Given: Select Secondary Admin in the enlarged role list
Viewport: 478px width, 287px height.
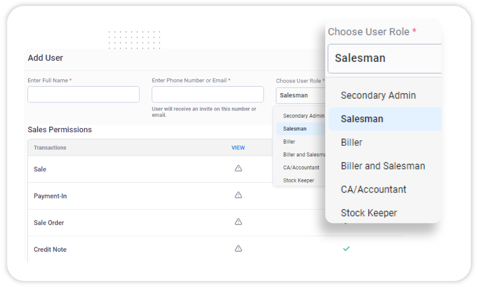Looking at the screenshot, I should coord(378,95).
